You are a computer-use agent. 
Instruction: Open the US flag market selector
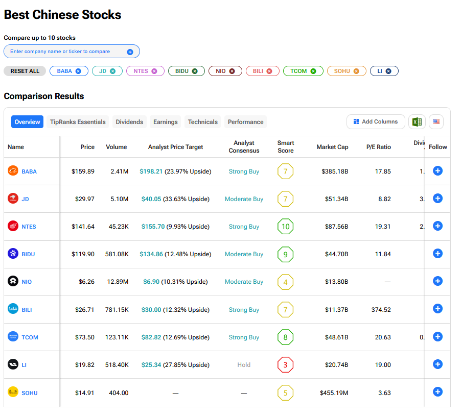point(436,122)
